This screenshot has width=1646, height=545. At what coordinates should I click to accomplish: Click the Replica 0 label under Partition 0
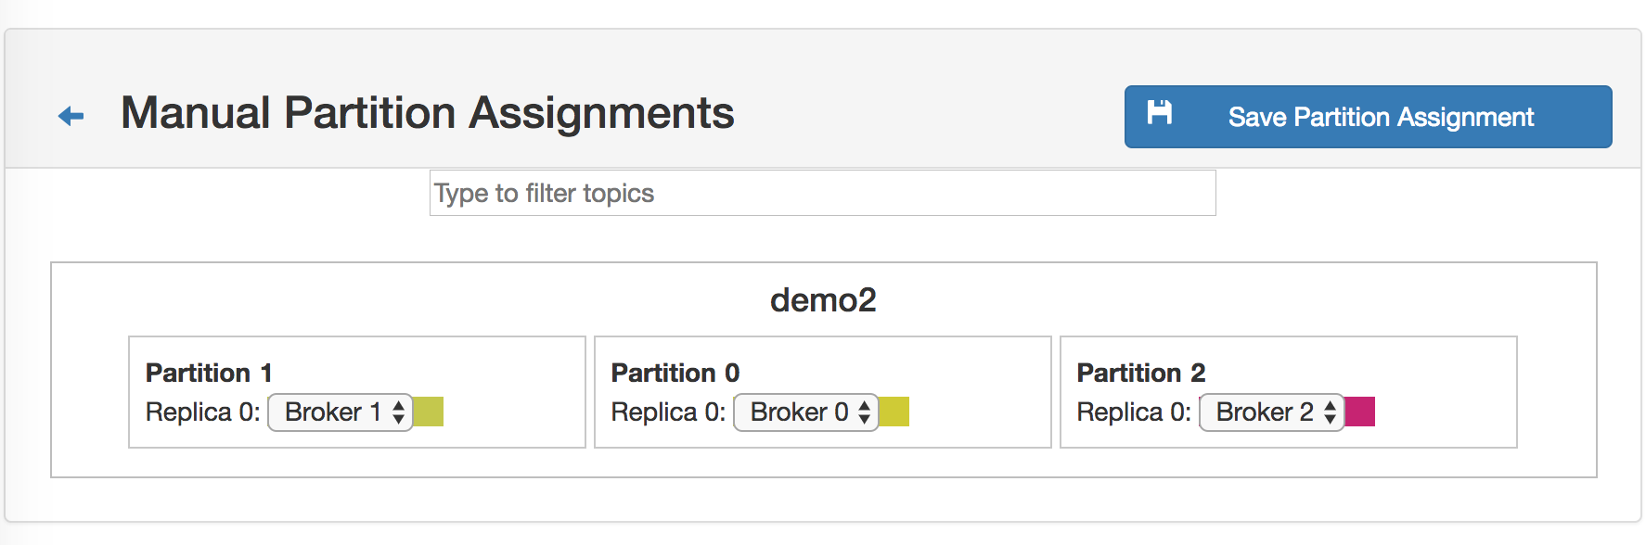pyautogui.click(x=668, y=412)
